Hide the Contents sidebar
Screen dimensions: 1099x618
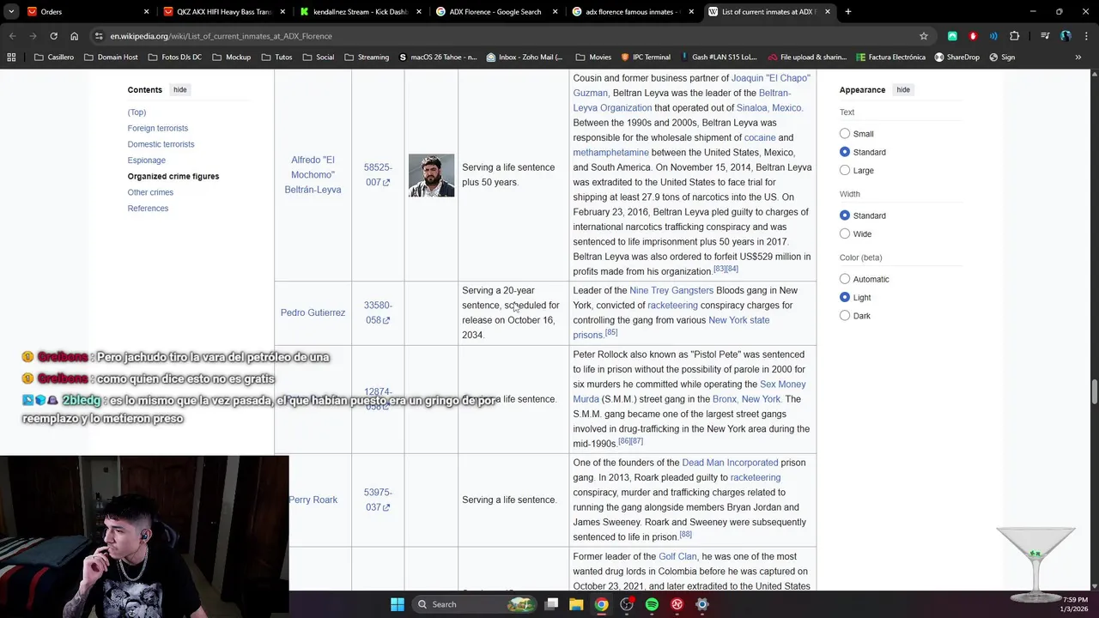click(x=179, y=89)
